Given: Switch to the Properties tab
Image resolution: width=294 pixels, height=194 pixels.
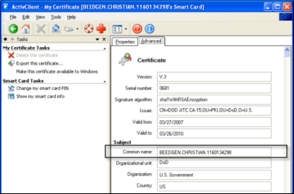Looking at the screenshot, I should coord(125,42).
